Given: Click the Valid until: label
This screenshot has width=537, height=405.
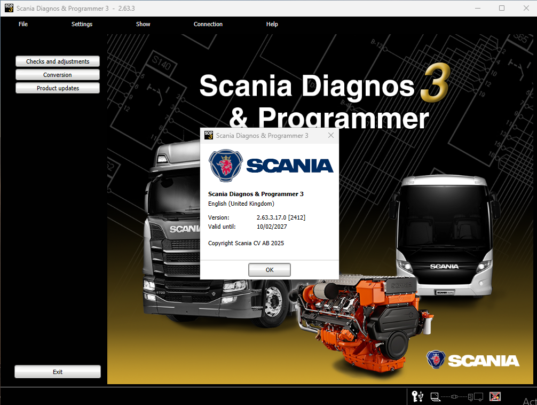Looking at the screenshot, I should tap(222, 227).
